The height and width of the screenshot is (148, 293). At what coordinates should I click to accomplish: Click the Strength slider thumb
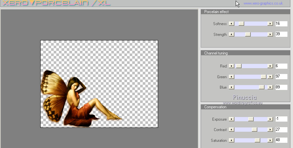click(x=248, y=35)
